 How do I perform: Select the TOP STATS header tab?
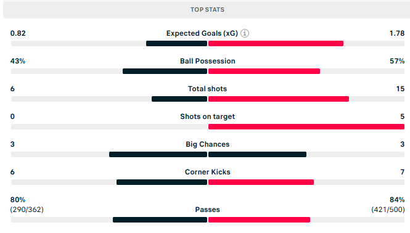pos(207,10)
